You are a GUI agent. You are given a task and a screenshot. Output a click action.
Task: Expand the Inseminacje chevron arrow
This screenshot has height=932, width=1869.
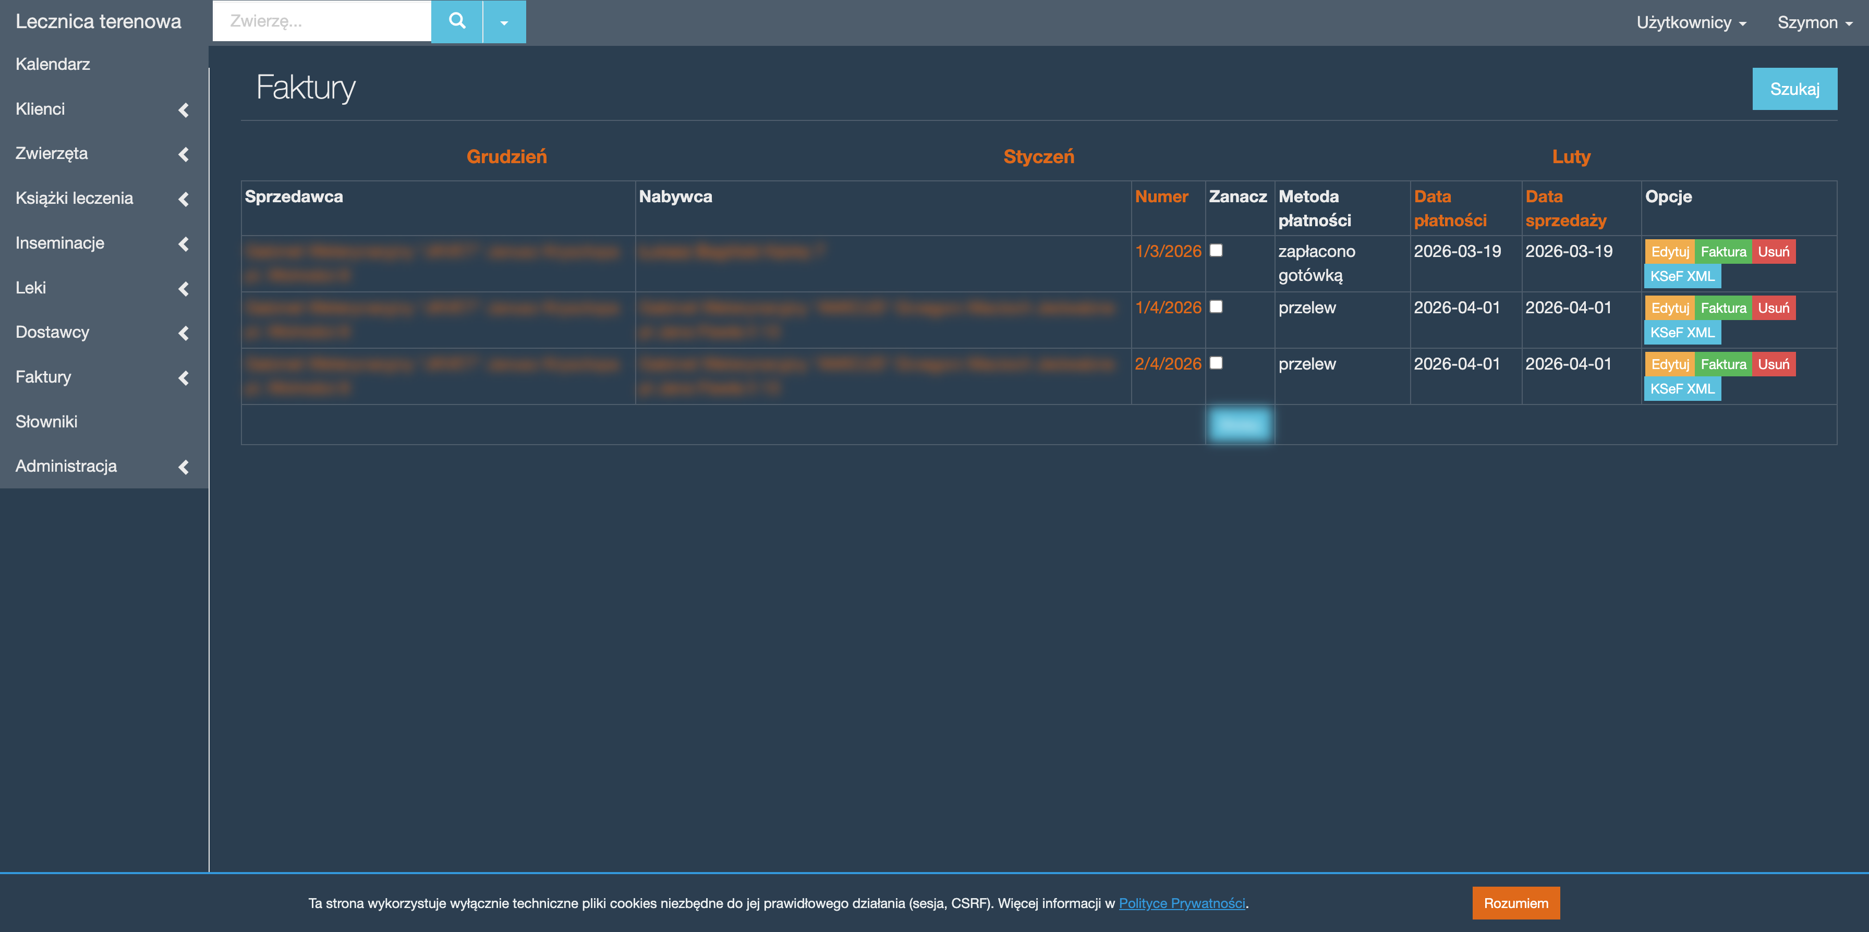(184, 244)
